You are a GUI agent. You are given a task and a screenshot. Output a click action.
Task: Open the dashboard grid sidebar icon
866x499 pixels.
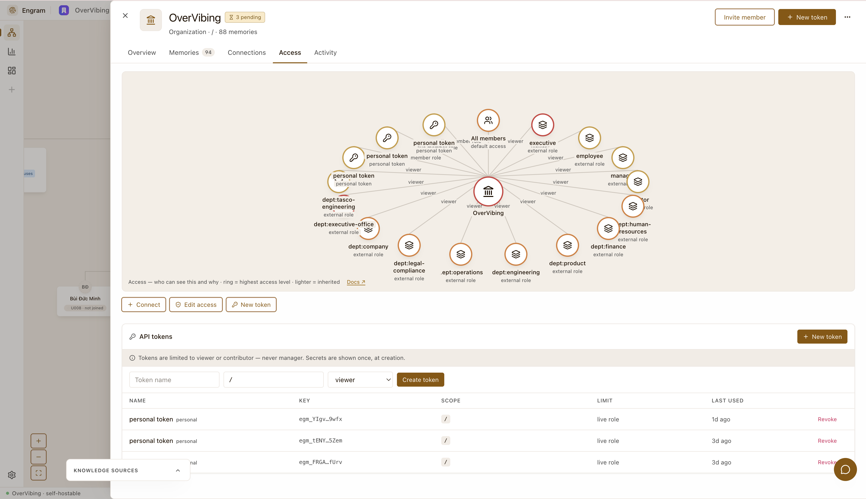[12, 71]
